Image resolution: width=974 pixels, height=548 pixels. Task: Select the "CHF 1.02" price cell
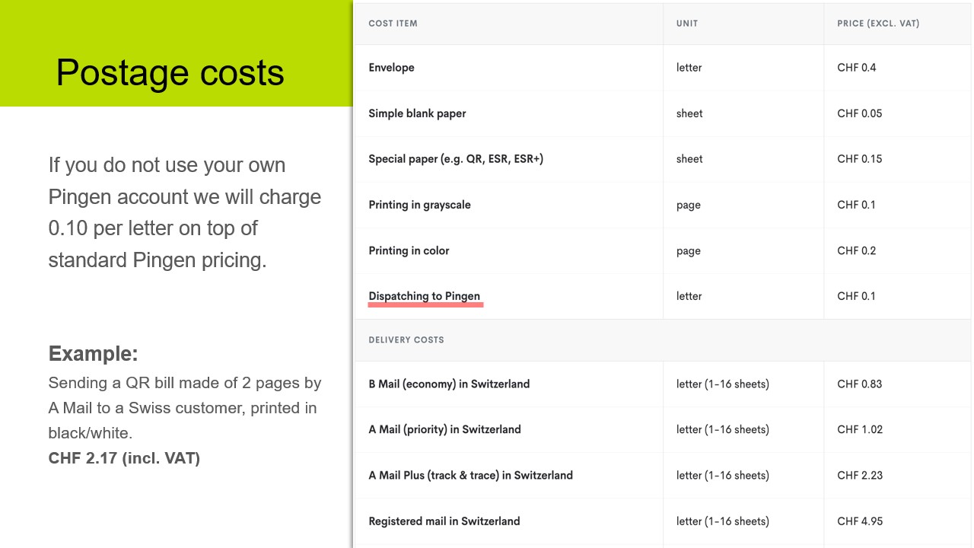coord(859,429)
